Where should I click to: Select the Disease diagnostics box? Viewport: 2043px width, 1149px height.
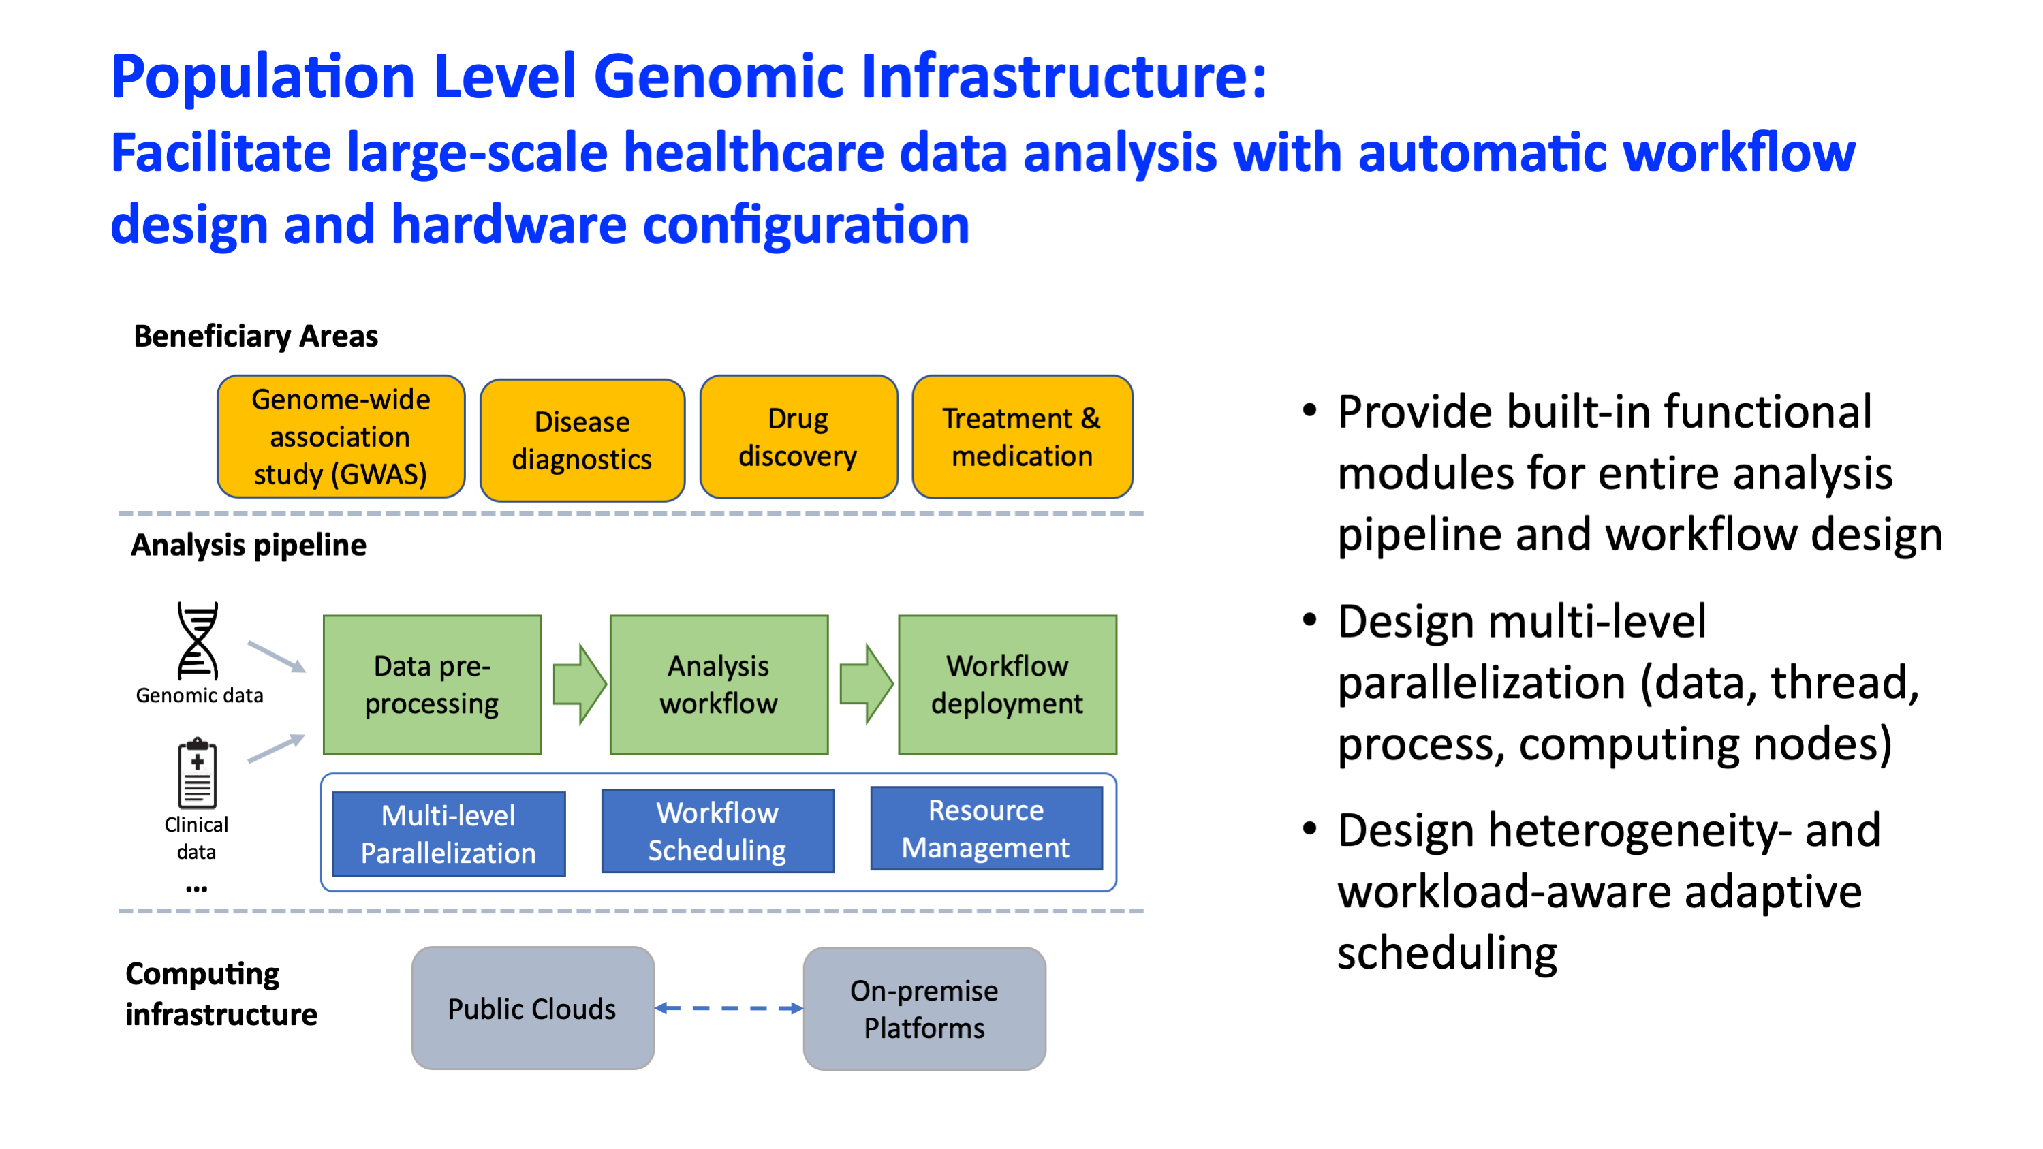click(582, 440)
